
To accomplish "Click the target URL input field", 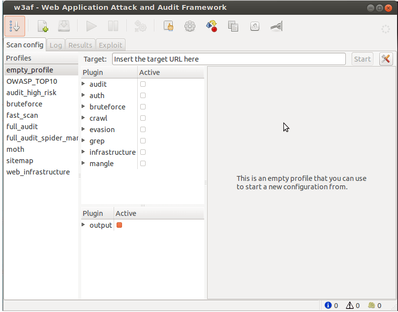I will pos(229,59).
